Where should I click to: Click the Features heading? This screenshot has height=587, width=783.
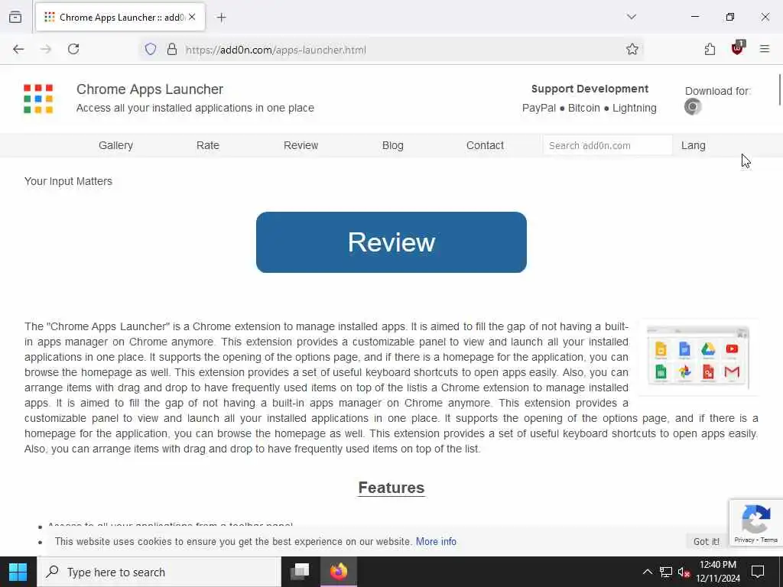[391, 488]
